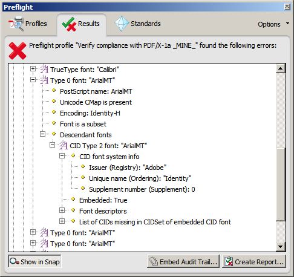This screenshot has height=277, width=294.
Task: Click the yellow diamond beside Descendant fonts
Action: (x=54, y=134)
